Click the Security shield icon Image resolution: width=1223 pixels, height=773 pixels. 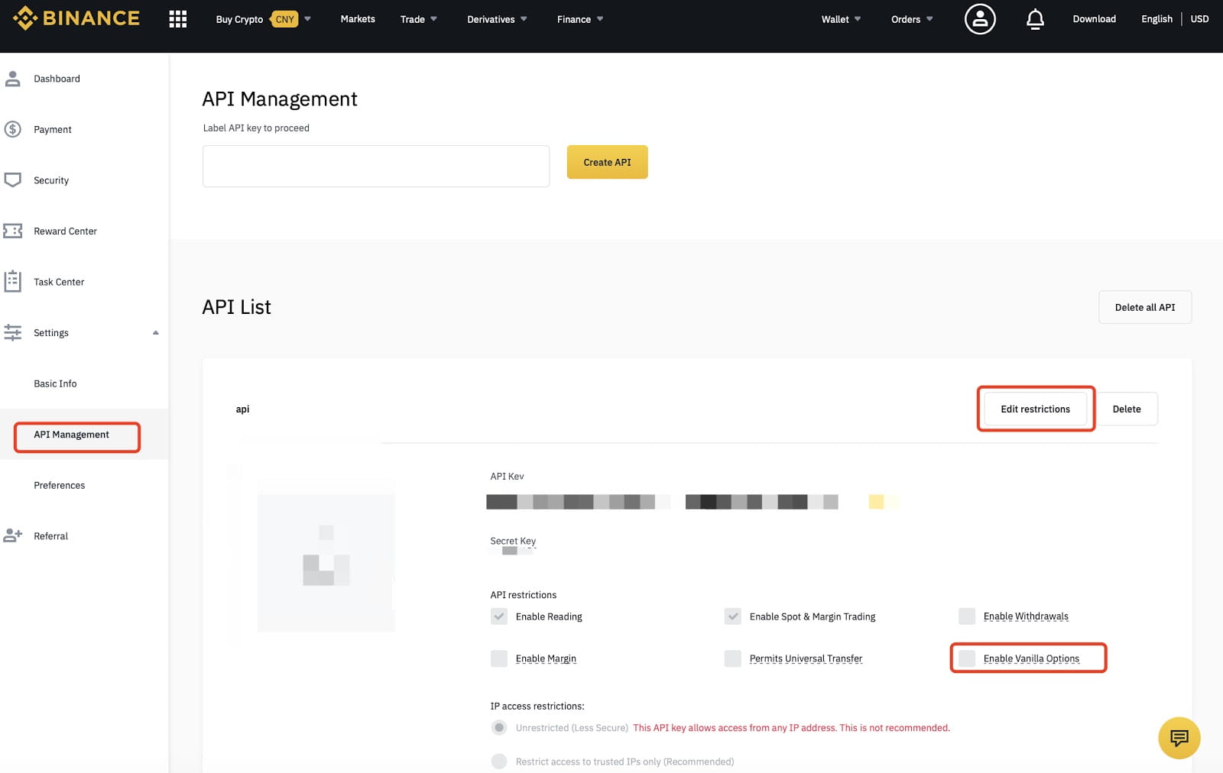point(12,180)
